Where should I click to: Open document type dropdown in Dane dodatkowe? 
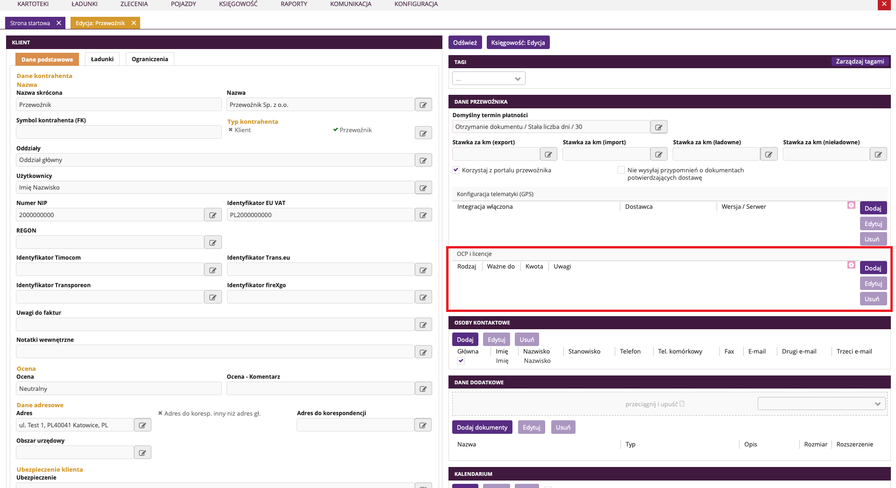[822, 403]
